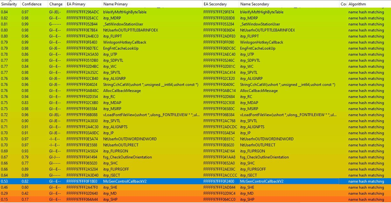Sort by the Name Secondary header
Screen dimensions: 391x203
[254, 4]
